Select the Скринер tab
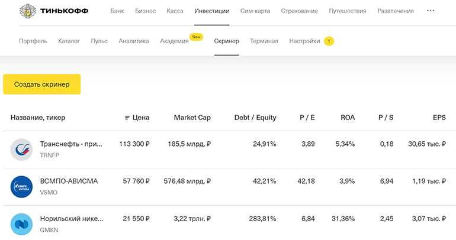The width and height of the screenshot is (456, 240). pyautogui.click(x=227, y=41)
